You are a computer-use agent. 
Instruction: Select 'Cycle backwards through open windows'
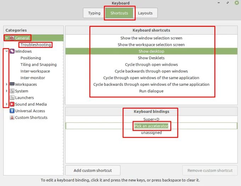[151, 71]
